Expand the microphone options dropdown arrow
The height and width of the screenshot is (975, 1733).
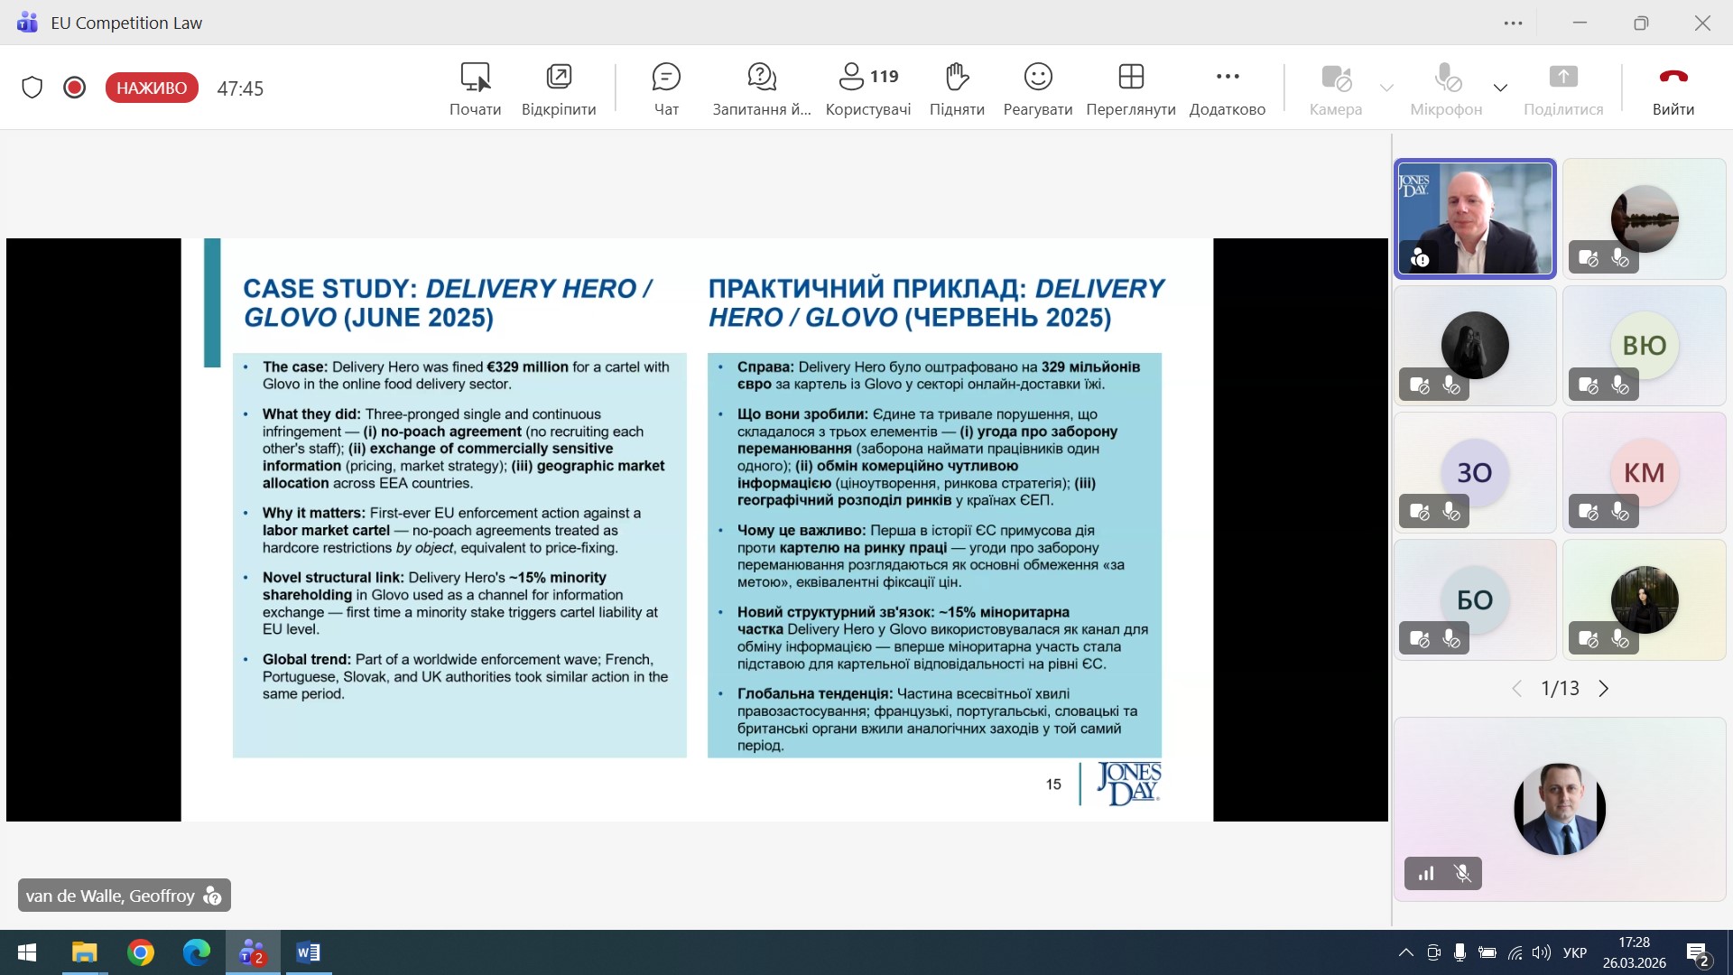pyautogui.click(x=1500, y=88)
